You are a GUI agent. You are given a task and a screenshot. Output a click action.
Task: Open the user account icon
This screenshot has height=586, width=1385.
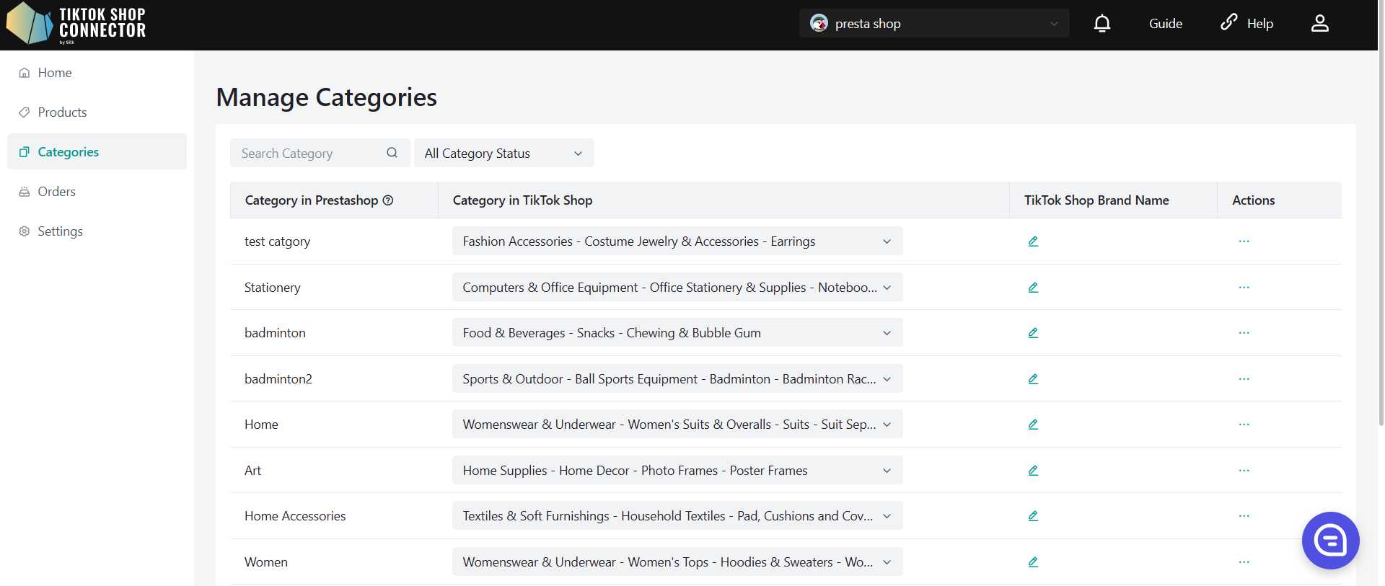coord(1319,24)
